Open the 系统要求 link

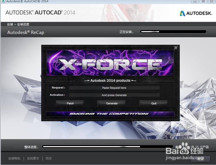33,158
